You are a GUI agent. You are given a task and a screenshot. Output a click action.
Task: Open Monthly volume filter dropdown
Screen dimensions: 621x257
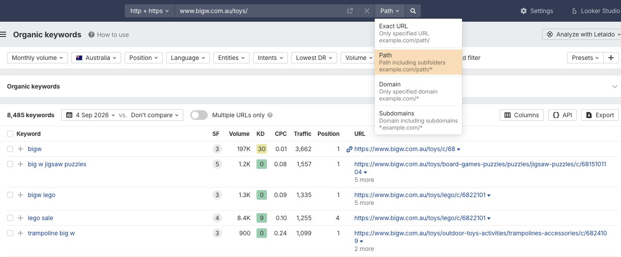coord(37,58)
